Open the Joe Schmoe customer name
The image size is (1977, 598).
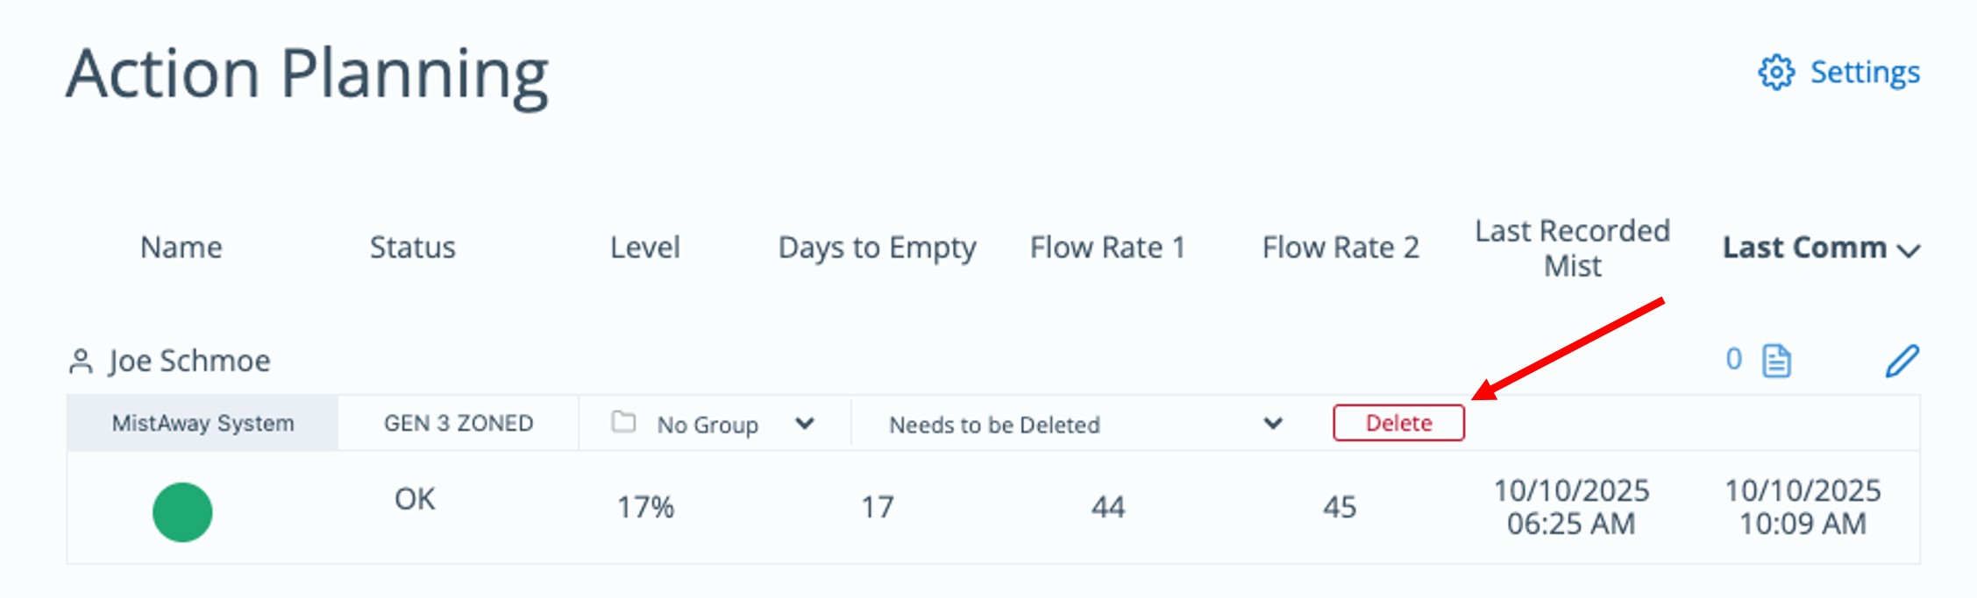(x=189, y=361)
